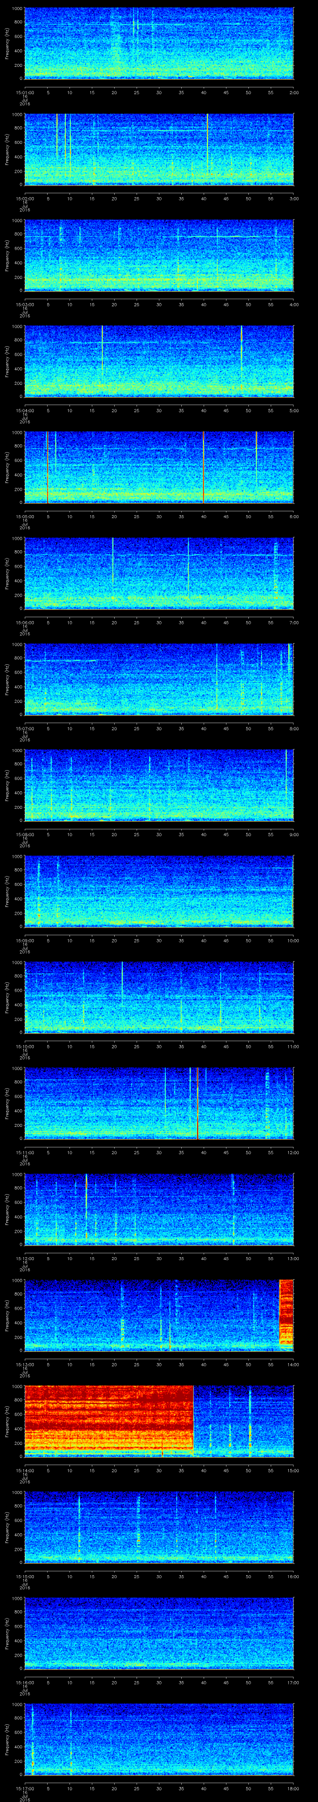
Task: Click the 11:00 end time label
Action: [293, 1046]
